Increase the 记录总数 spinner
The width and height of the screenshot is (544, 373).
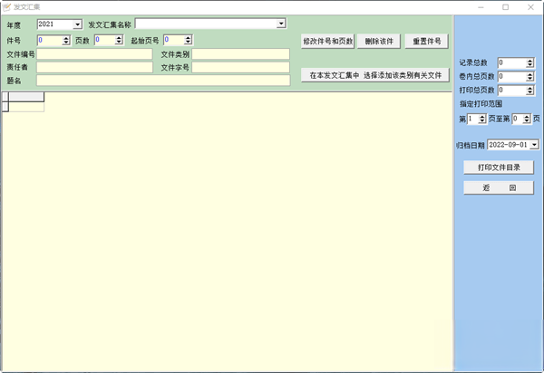(529, 61)
